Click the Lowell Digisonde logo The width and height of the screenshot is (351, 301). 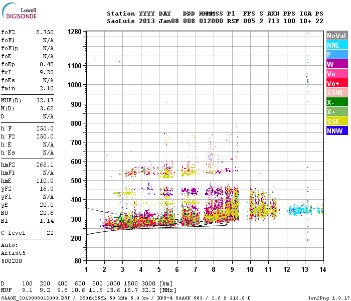tap(19, 11)
